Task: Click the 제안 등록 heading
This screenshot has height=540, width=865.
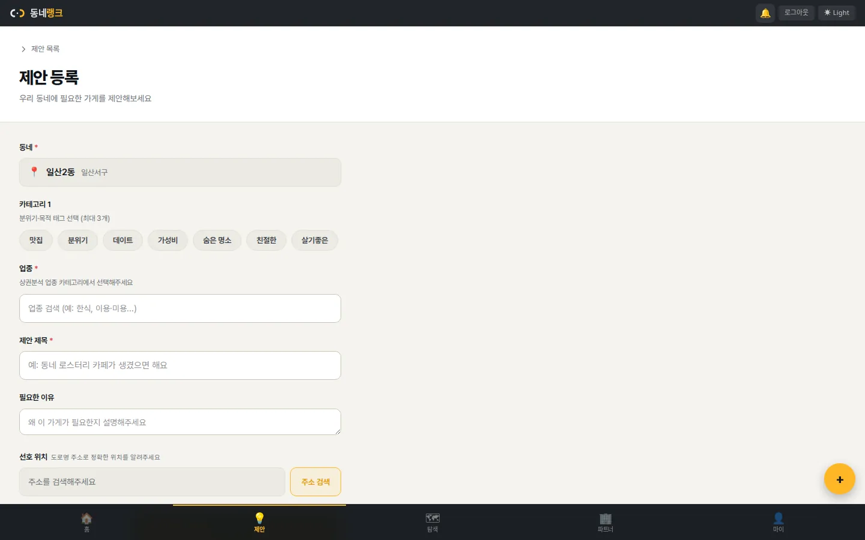Action: (x=49, y=77)
